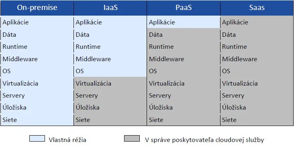Click the V správe poskytovateľa cloudovej služby label

[204, 140]
